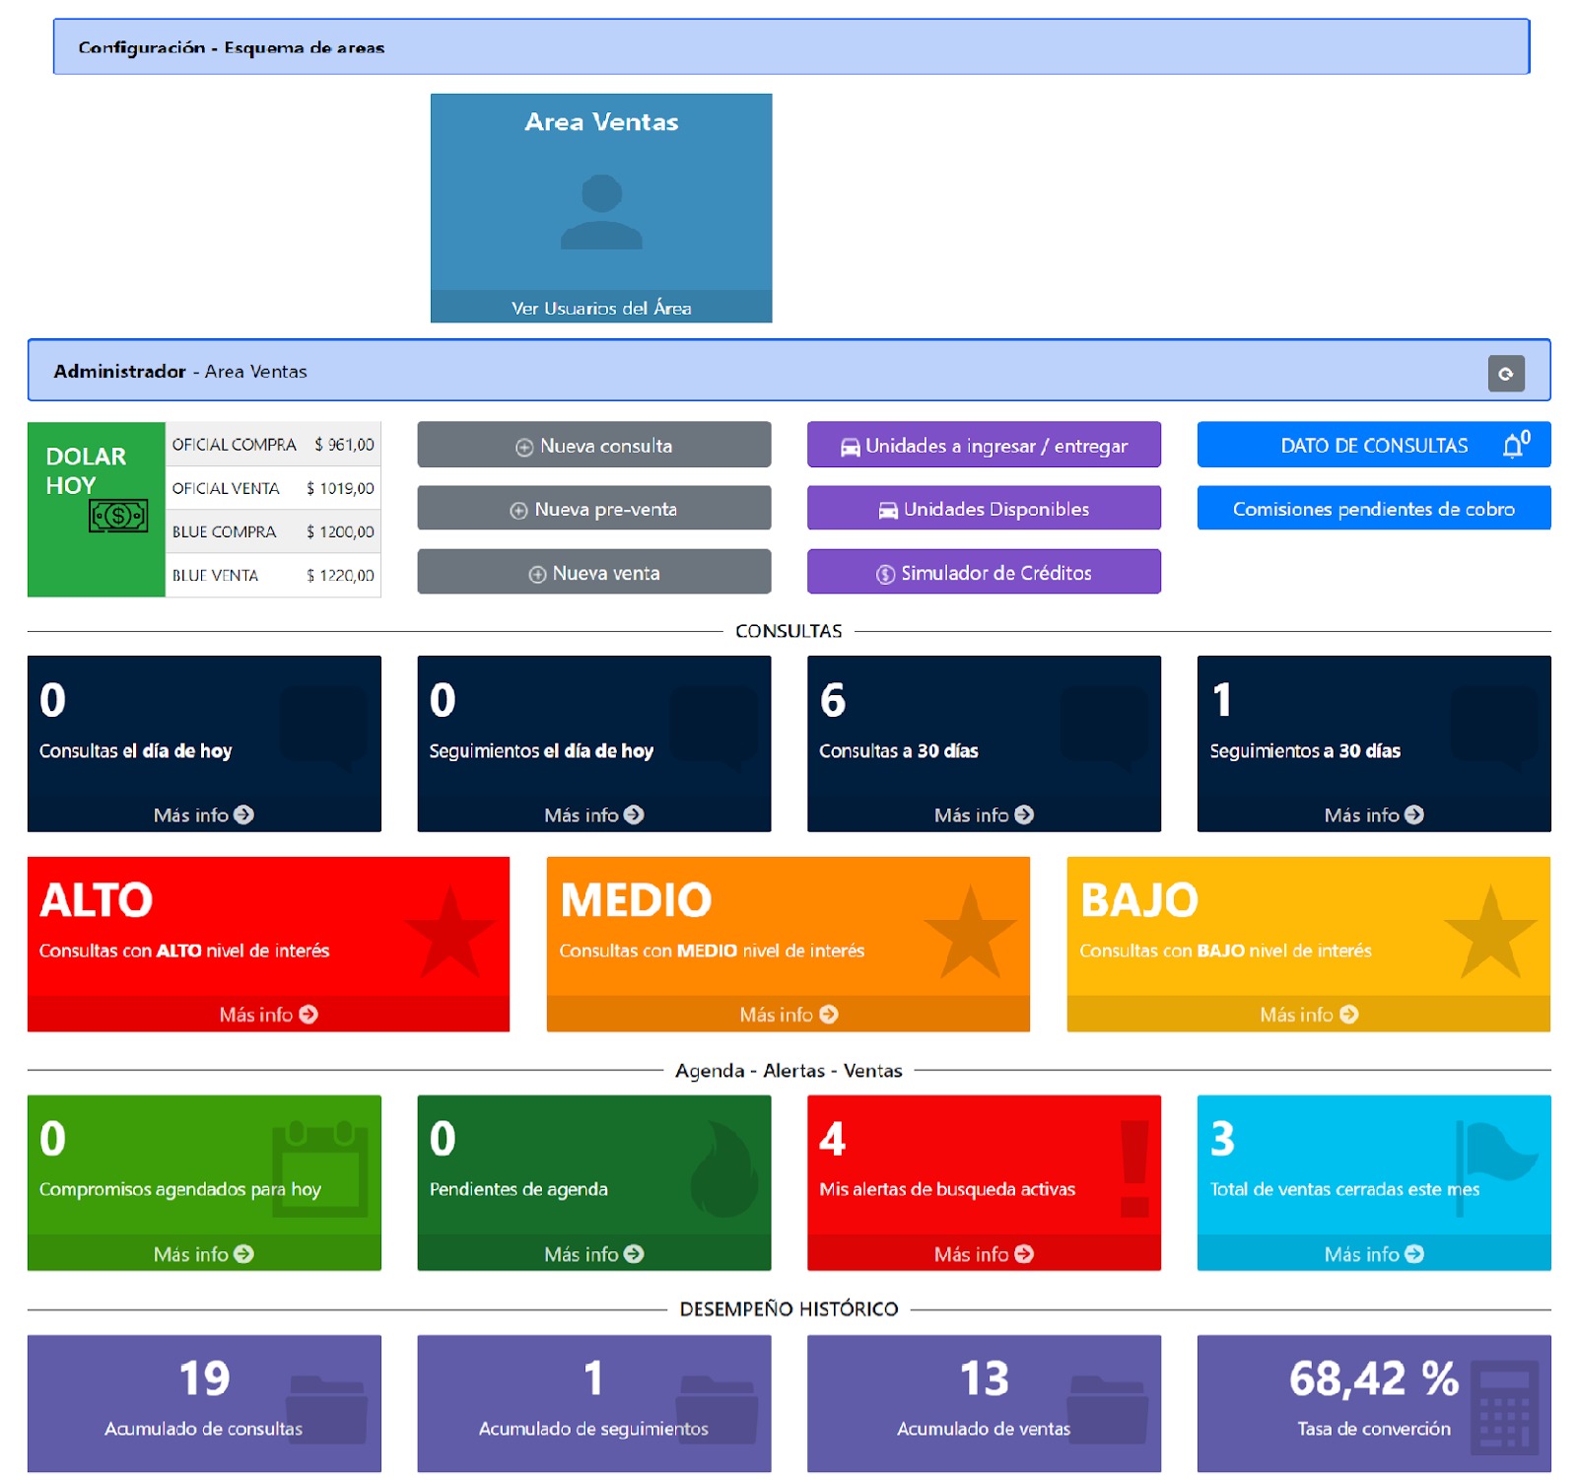Launch Simulador de Créditos
The height and width of the screenshot is (1480, 1577).
pyautogui.click(x=984, y=572)
